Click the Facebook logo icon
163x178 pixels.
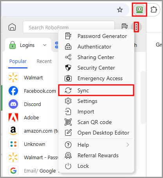tap(13, 91)
